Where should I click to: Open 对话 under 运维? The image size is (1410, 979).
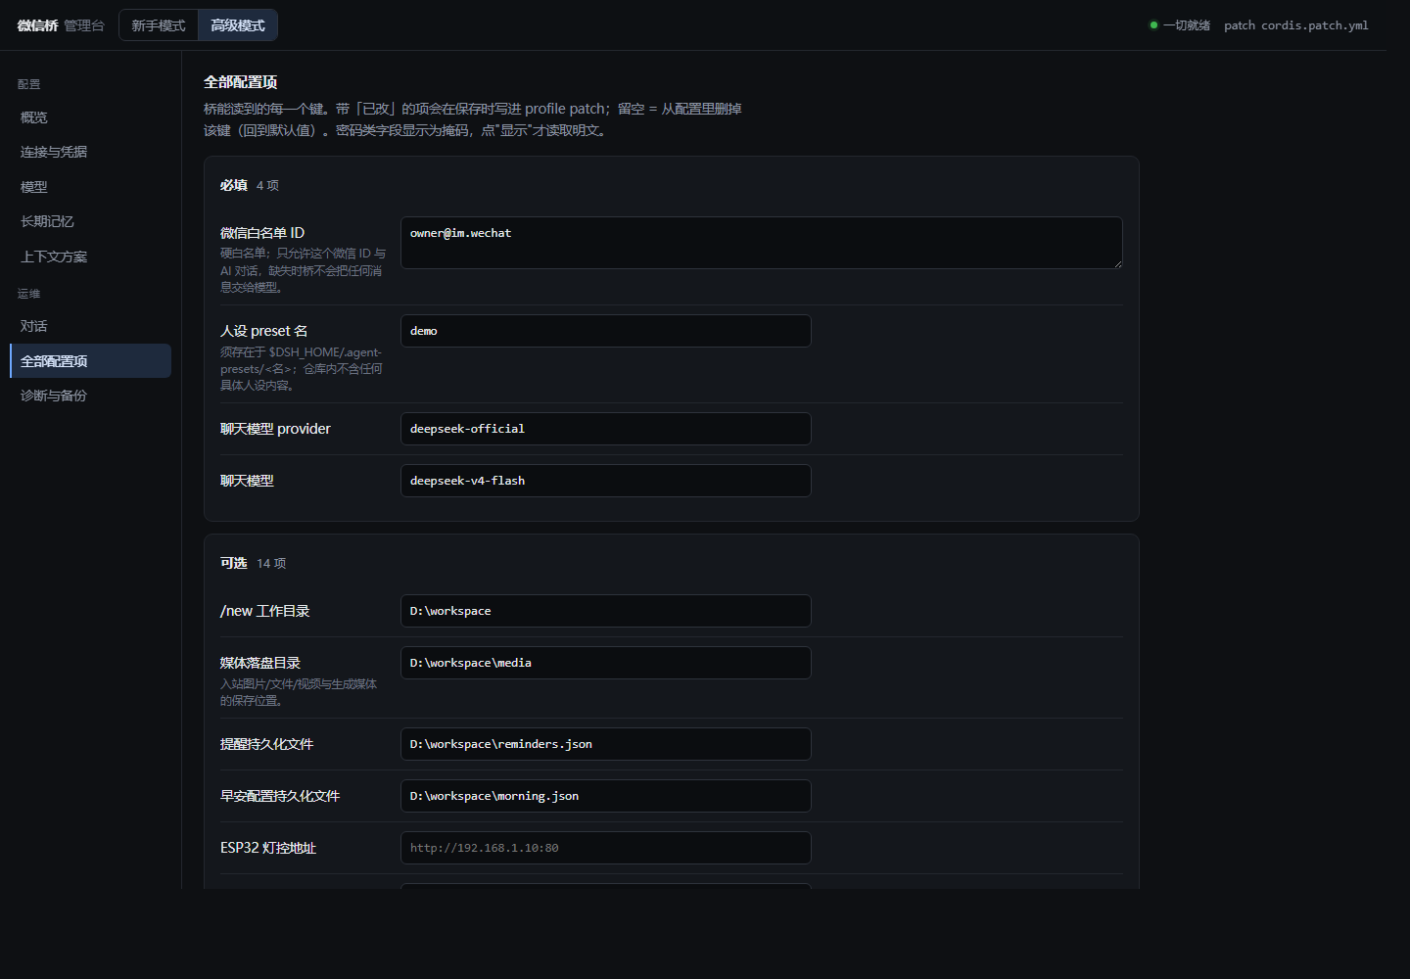tap(90, 326)
